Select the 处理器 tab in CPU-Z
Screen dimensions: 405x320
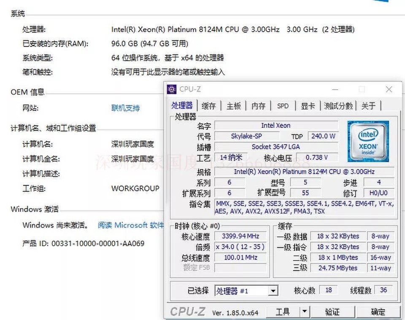point(182,105)
